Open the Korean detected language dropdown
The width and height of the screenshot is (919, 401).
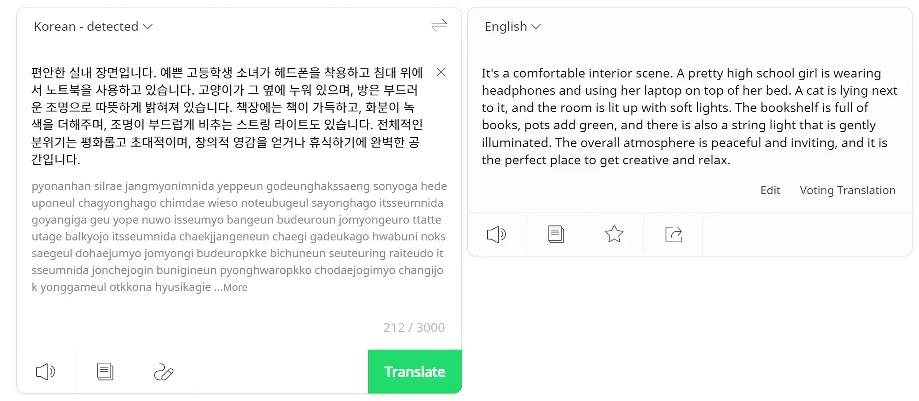pos(92,27)
